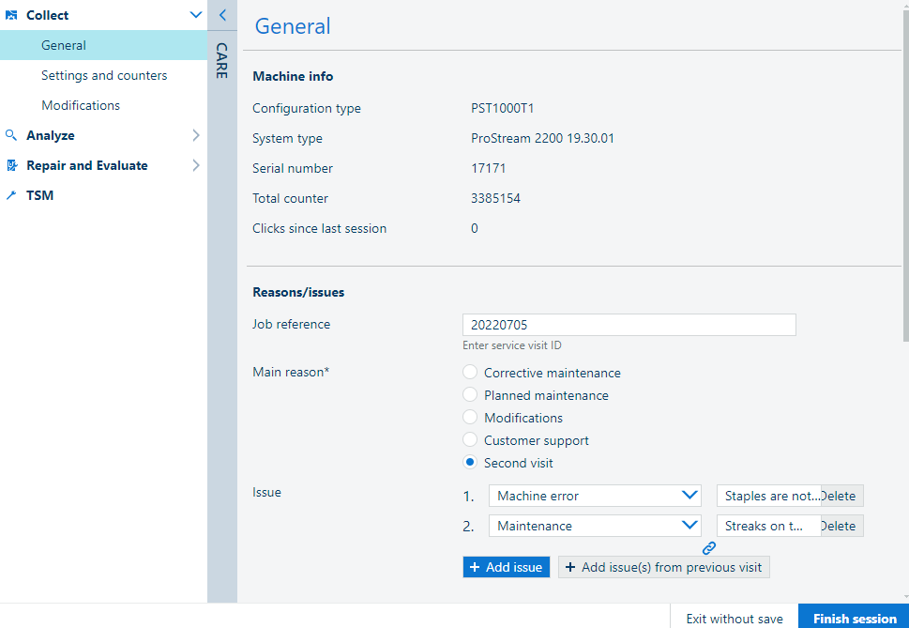Expand the Analyze section
Image resolution: width=909 pixels, height=628 pixels.
click(x=195, y=135)
